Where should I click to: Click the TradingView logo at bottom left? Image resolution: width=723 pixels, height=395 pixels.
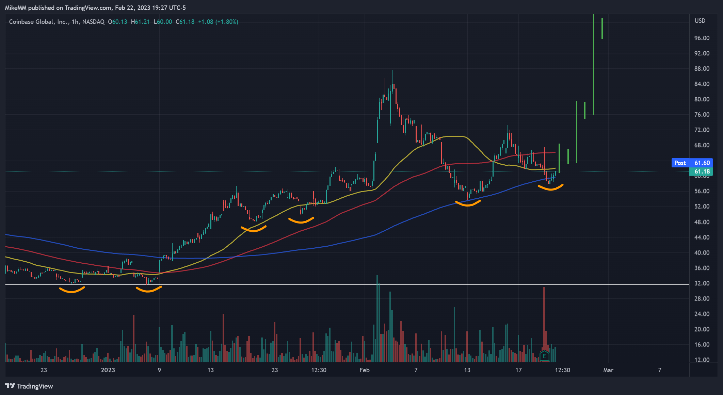29,386
